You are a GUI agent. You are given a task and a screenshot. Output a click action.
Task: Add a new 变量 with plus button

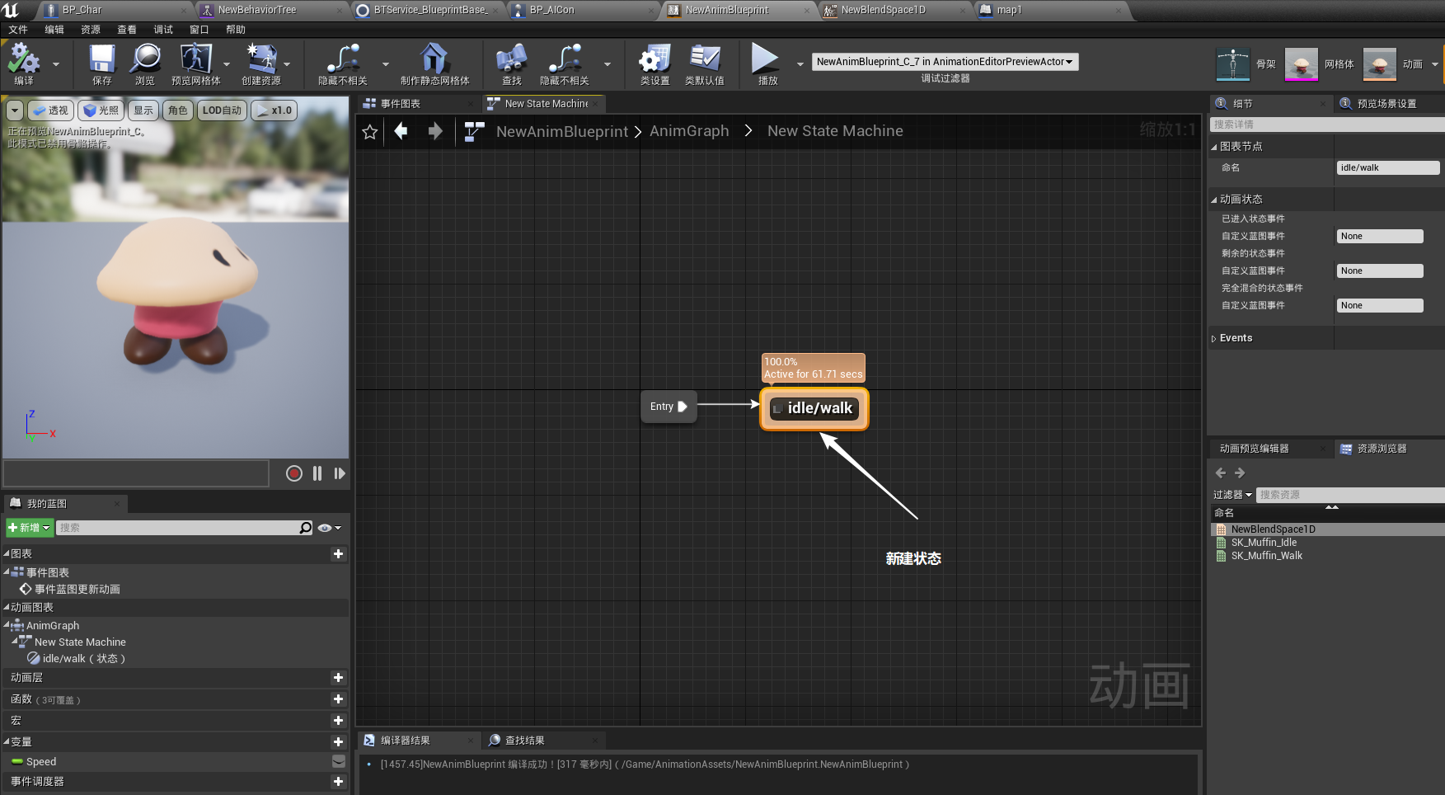[x=338, y=742]
